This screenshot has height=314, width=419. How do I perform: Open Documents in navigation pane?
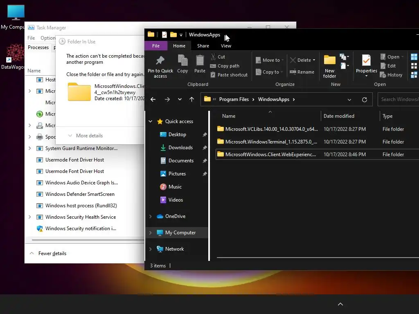(x=181, y=161)
